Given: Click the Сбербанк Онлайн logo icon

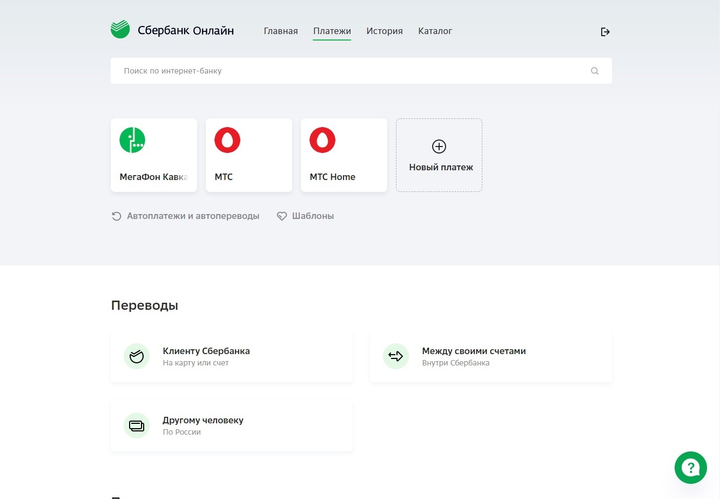Looking at the screenshot, I should [x=120, y=29].
